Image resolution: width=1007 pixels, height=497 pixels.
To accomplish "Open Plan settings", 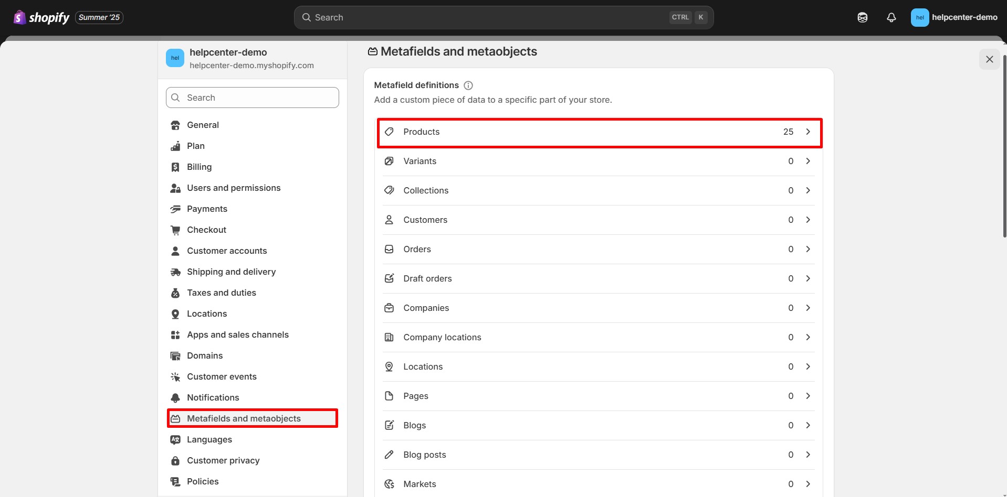I will pos(253,146).
